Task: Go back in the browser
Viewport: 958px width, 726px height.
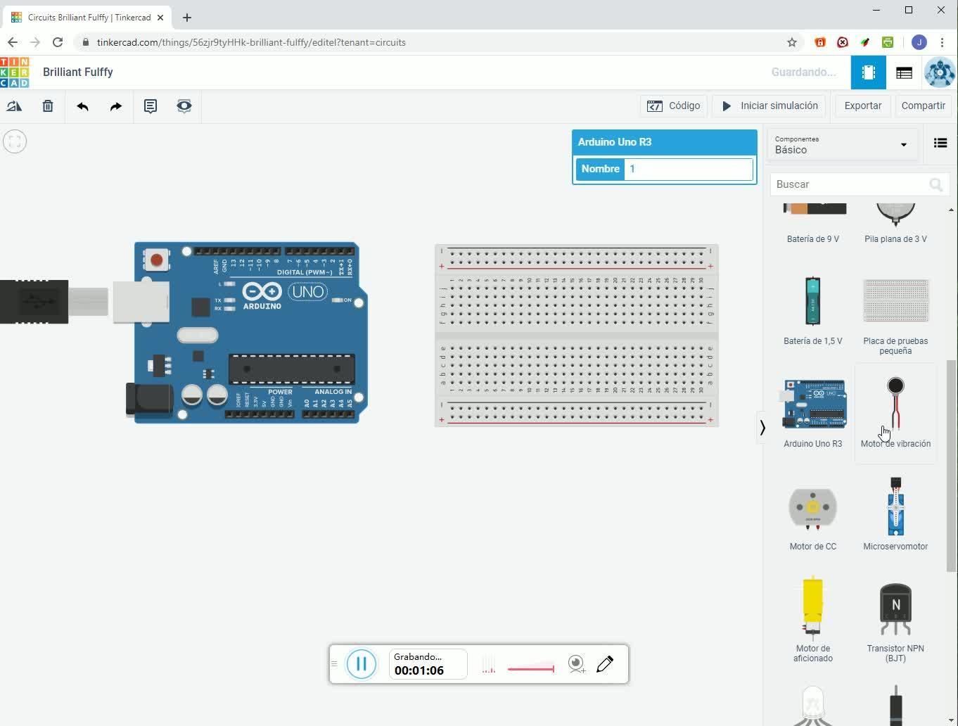Action: [13, 42]
